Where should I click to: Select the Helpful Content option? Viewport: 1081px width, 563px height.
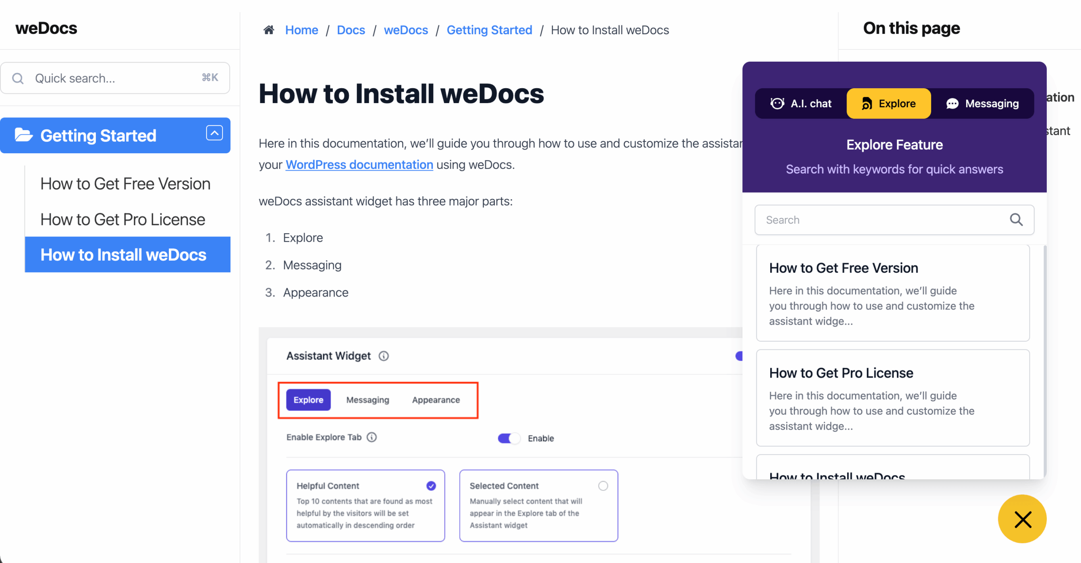(x=431, y=486)
